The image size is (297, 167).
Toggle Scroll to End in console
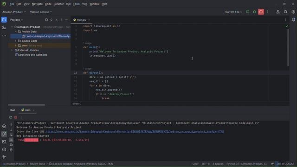click(11, 140)
